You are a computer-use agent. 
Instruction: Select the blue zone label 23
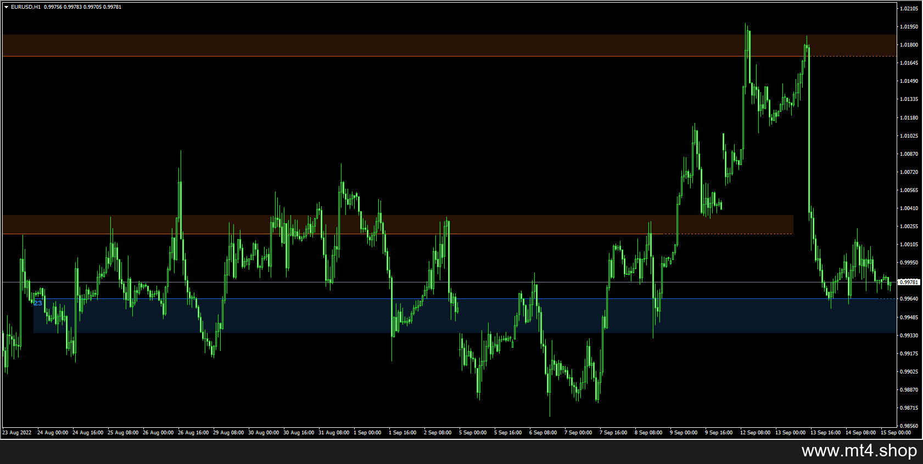click(38, 303)
